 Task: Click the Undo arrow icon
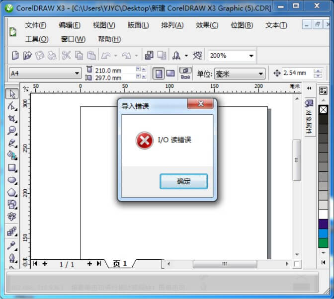(x=106, y=56)
